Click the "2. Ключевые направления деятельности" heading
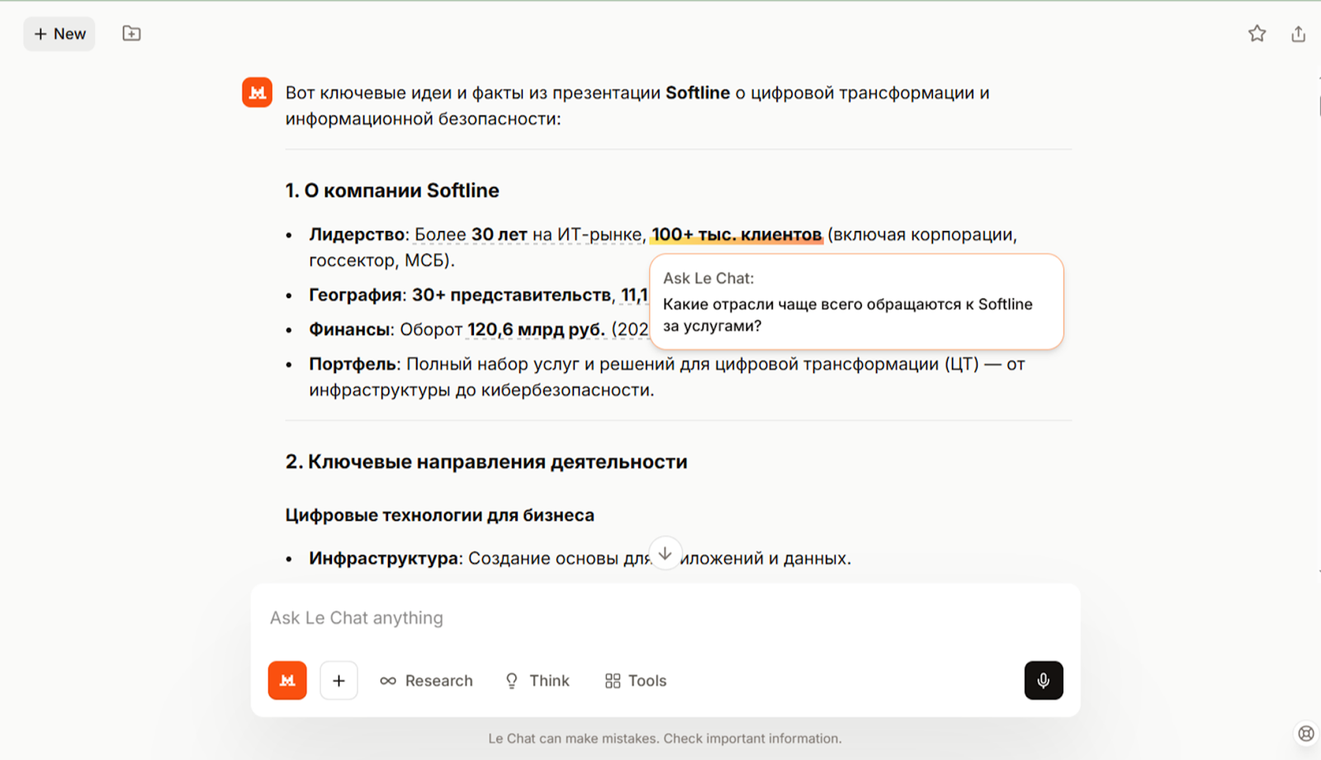 [486, 462]
